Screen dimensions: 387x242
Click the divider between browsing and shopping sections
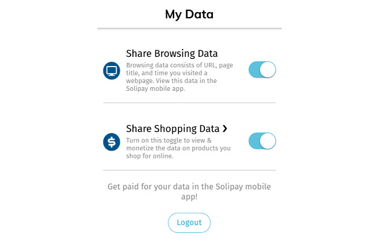click(x=189, y=103)
